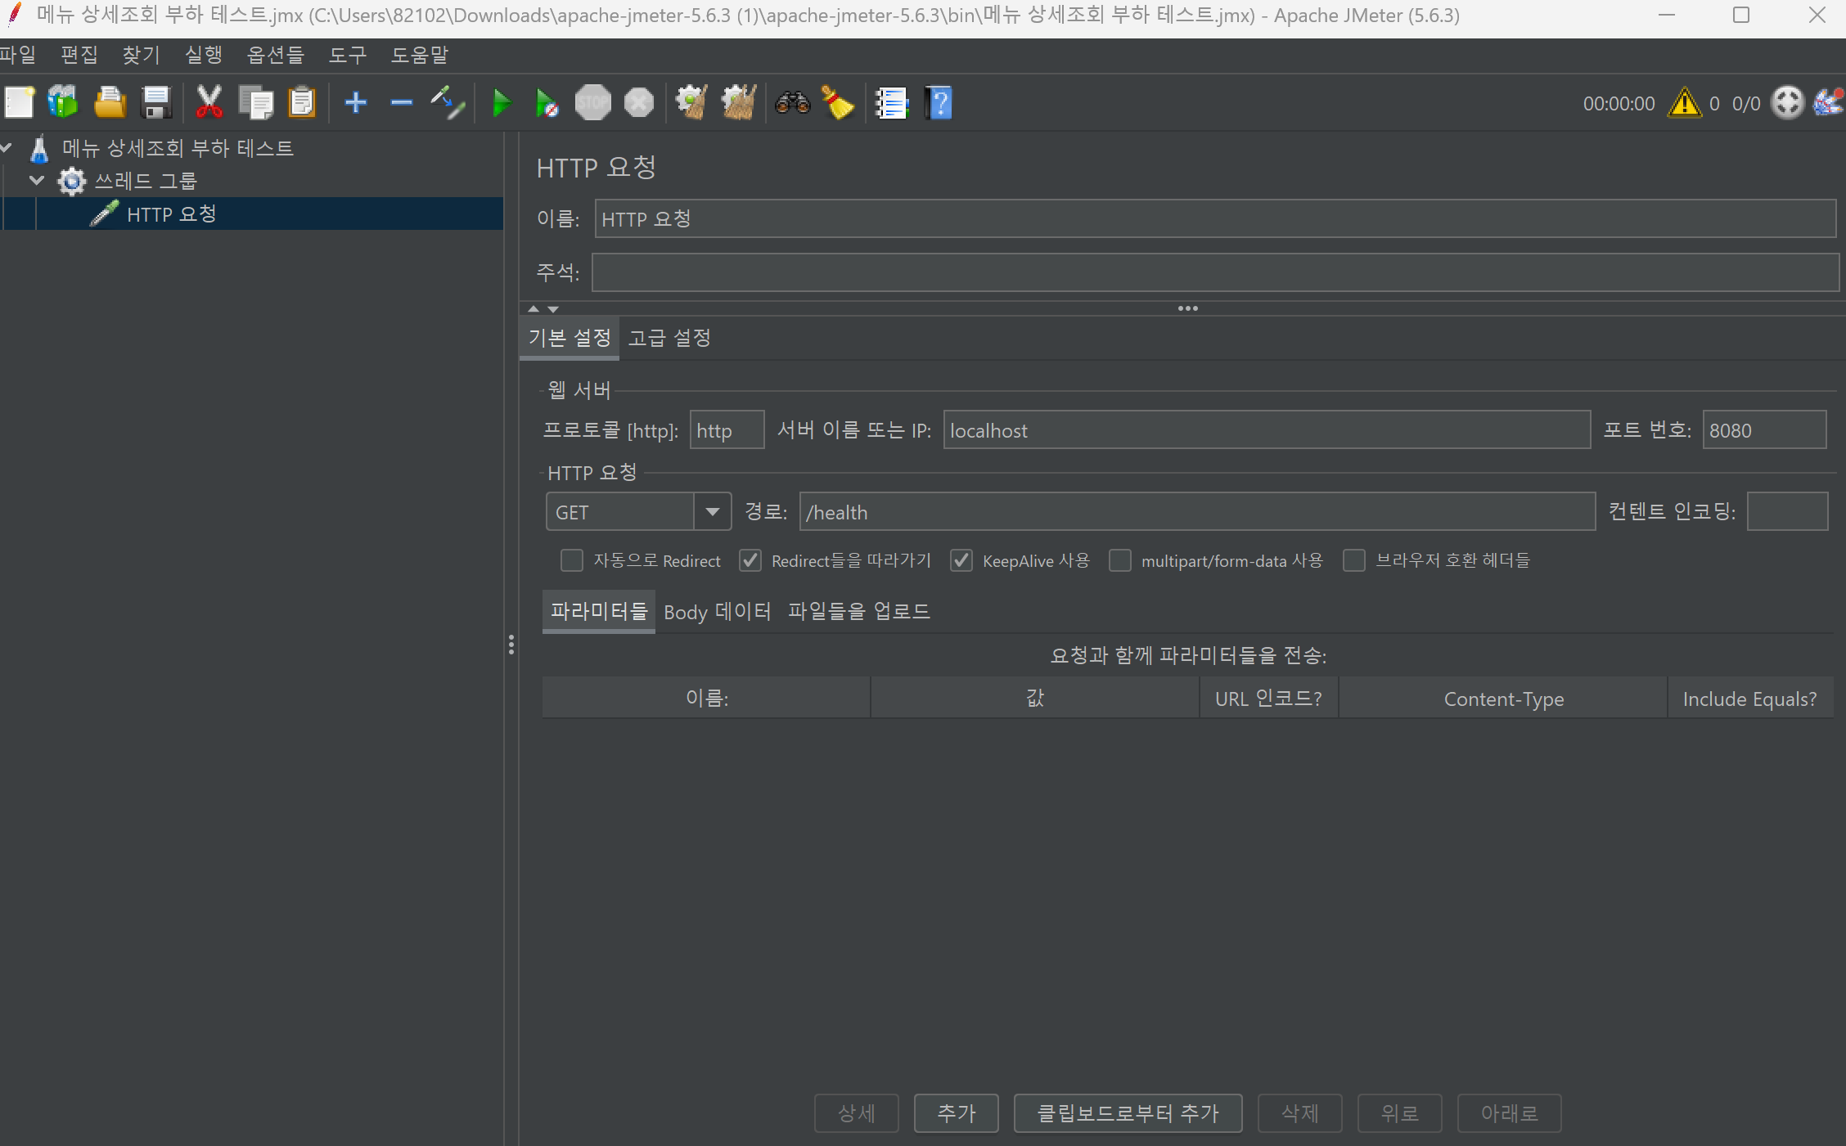Viewport: 1846px width, 1146px height.
Task: Open the 실행 menu
Action: tap(203, 55)
